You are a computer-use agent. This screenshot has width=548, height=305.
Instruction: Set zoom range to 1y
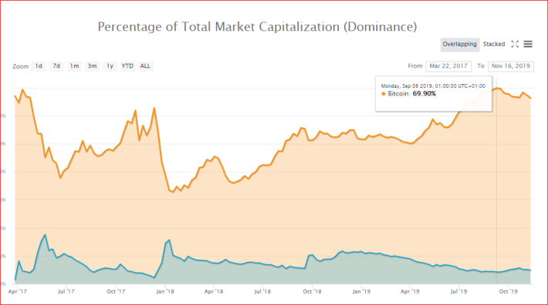coord(110,66)
